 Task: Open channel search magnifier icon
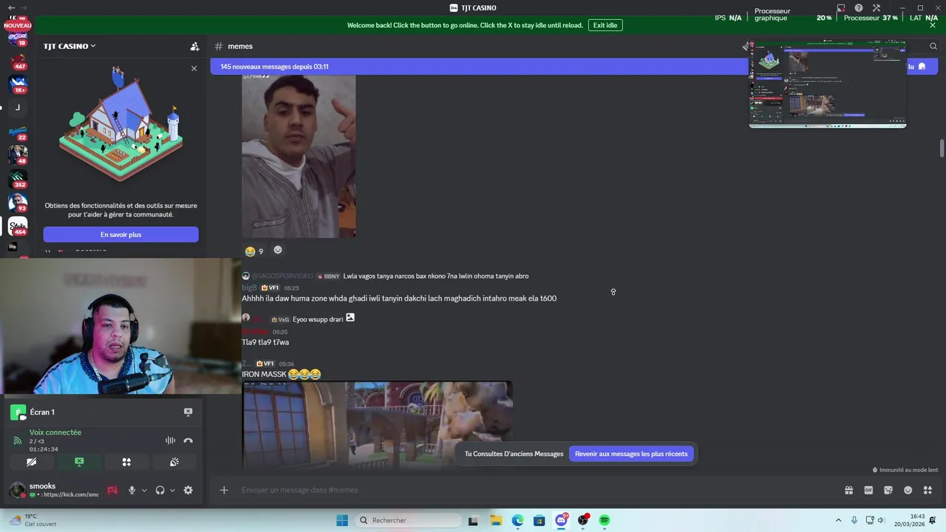coord(933,46)
